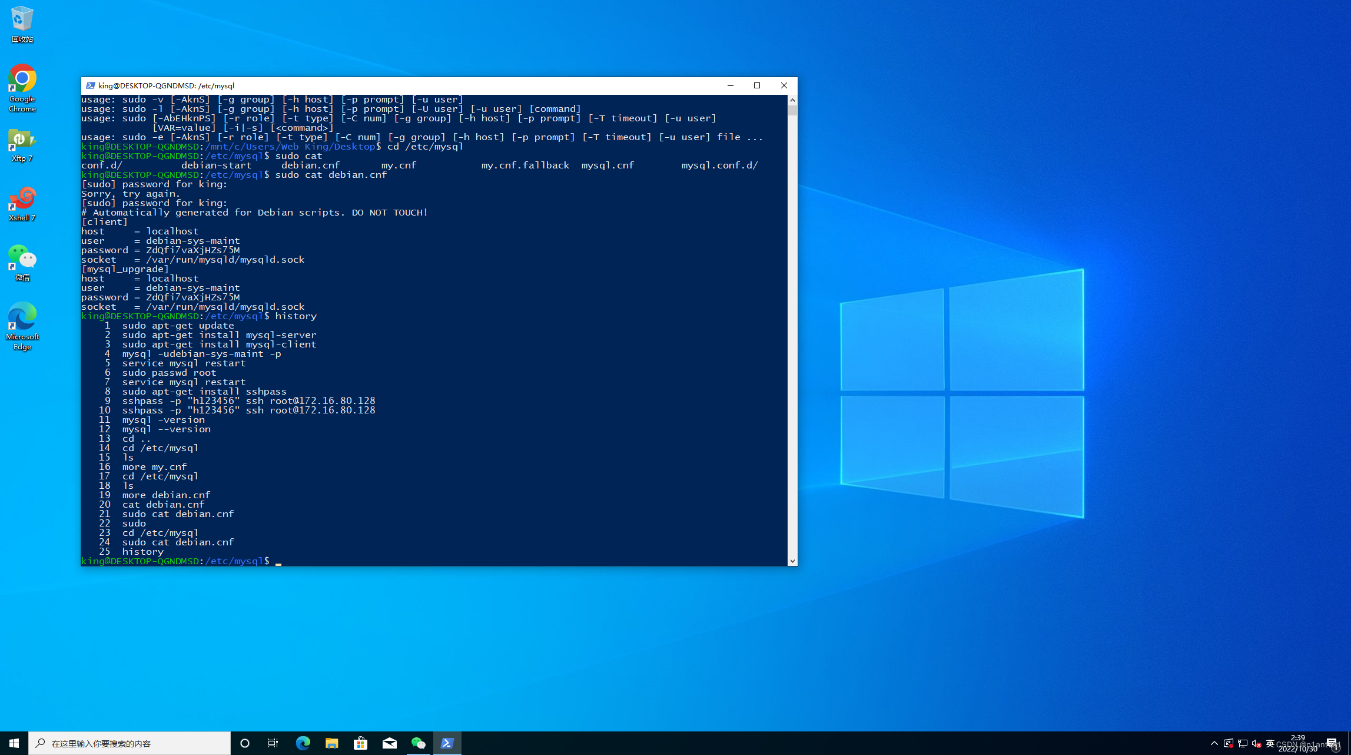Image resolution: width=1351 pixels, height=755 pixels.
Task: Click the terminal scrollbar up arrow
Action: point(792,100)
